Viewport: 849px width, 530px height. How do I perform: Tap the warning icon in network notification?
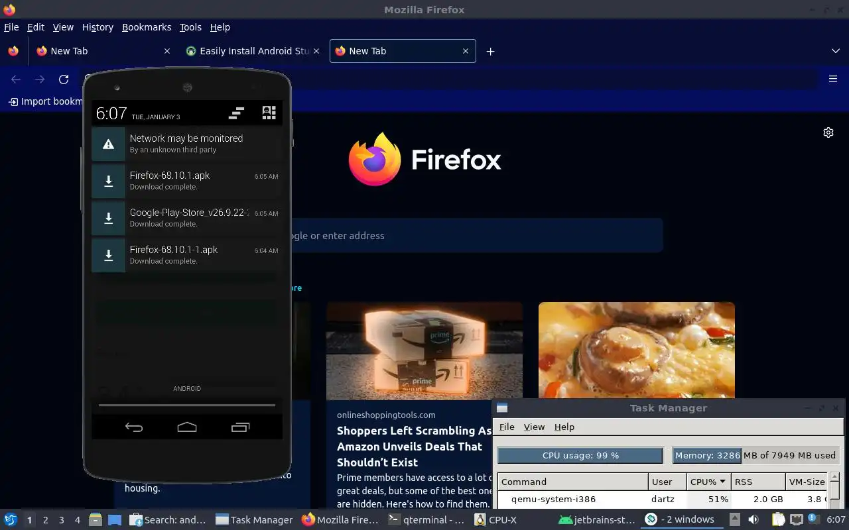pyautogui.click(x=108, y=144)
